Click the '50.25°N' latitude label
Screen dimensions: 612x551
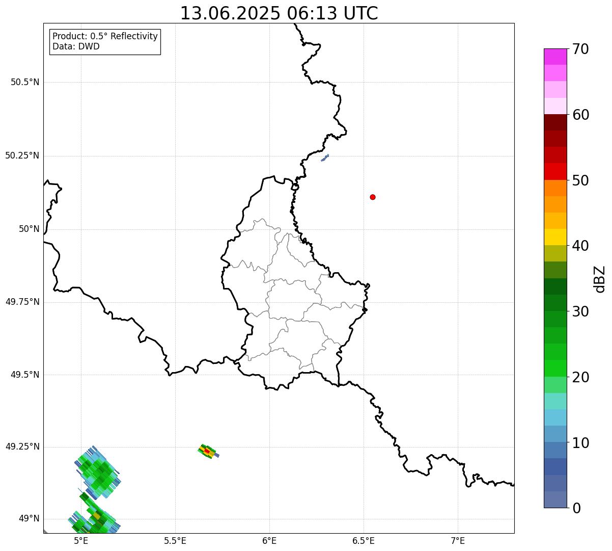[x=22, y=156]
